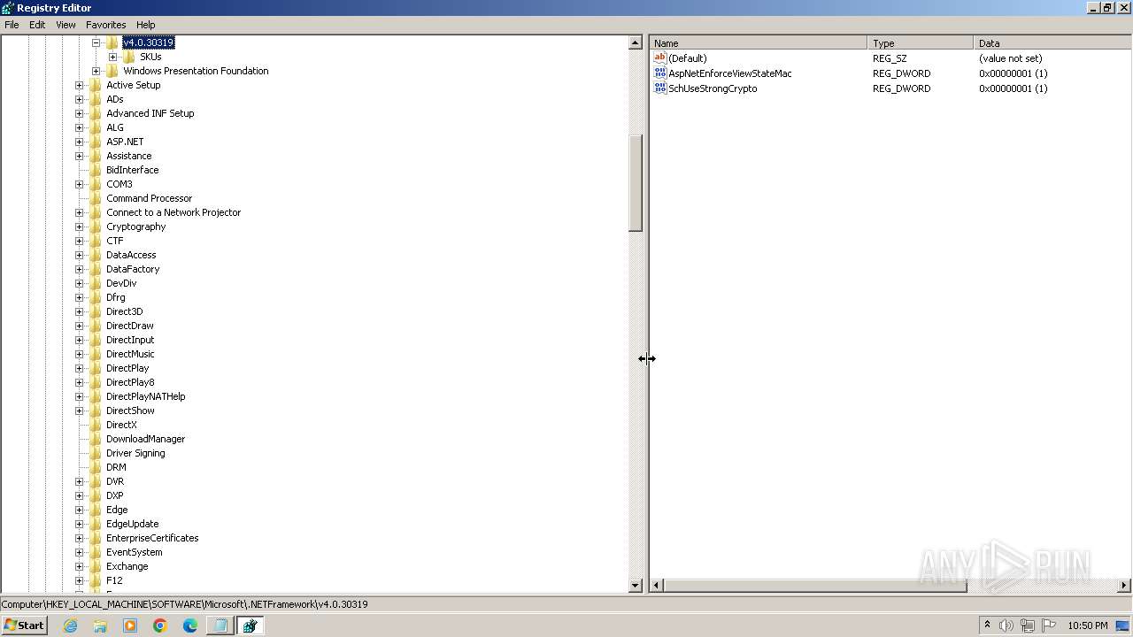Click the Registry Editor title bar icon

8,7
